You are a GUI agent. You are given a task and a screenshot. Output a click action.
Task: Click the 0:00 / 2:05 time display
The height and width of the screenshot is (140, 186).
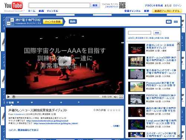(x=107, y=97)
